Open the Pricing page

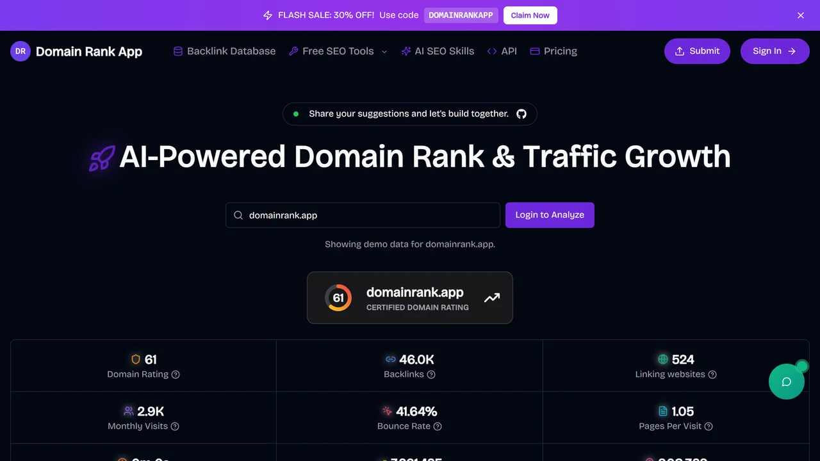pyautogui.click(x=553, y=51)
